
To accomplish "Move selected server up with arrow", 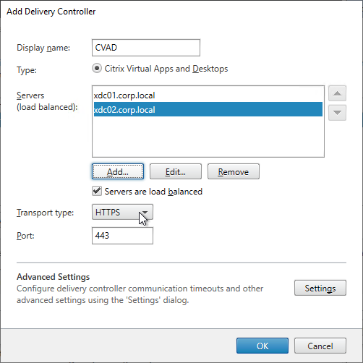I will (x=337, y=93).
